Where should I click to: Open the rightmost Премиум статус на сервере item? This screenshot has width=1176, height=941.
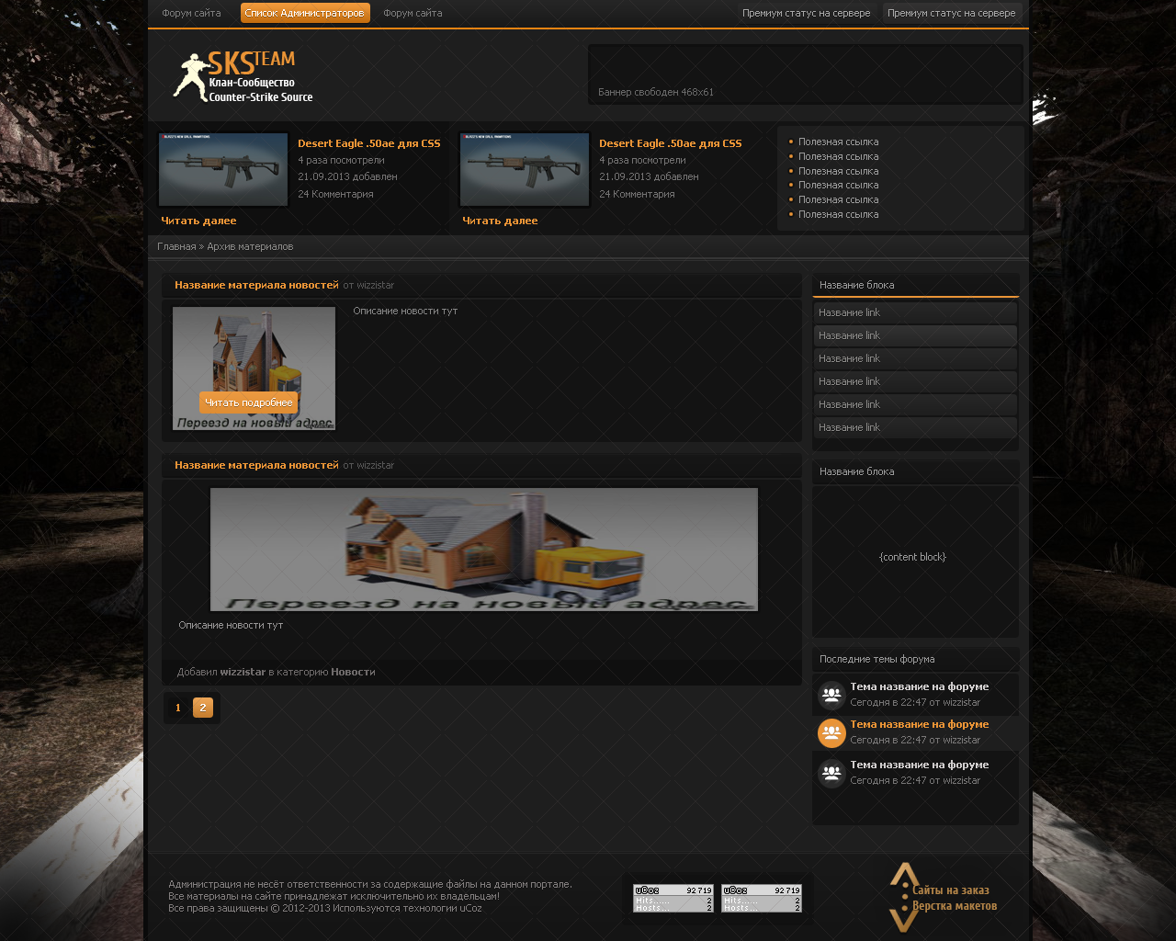(x=952, y=13)
